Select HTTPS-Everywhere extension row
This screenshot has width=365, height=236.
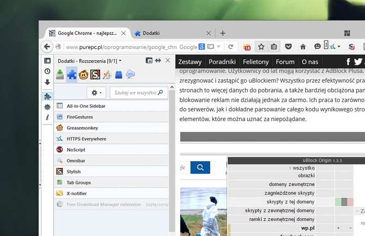[x=111, y=139]
